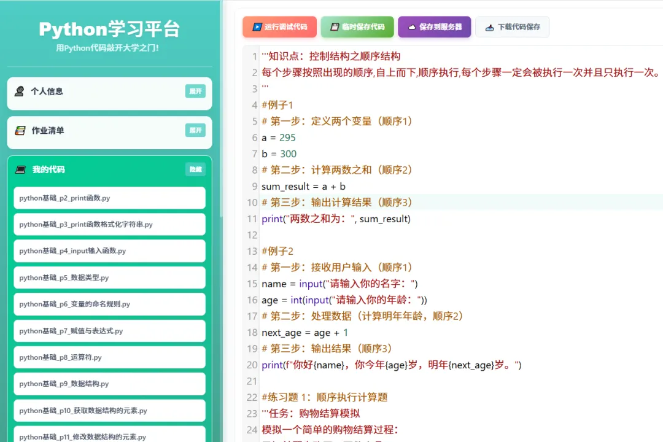Save the code to the server
This screenshot has width=663, height=442.
(434, 27)
